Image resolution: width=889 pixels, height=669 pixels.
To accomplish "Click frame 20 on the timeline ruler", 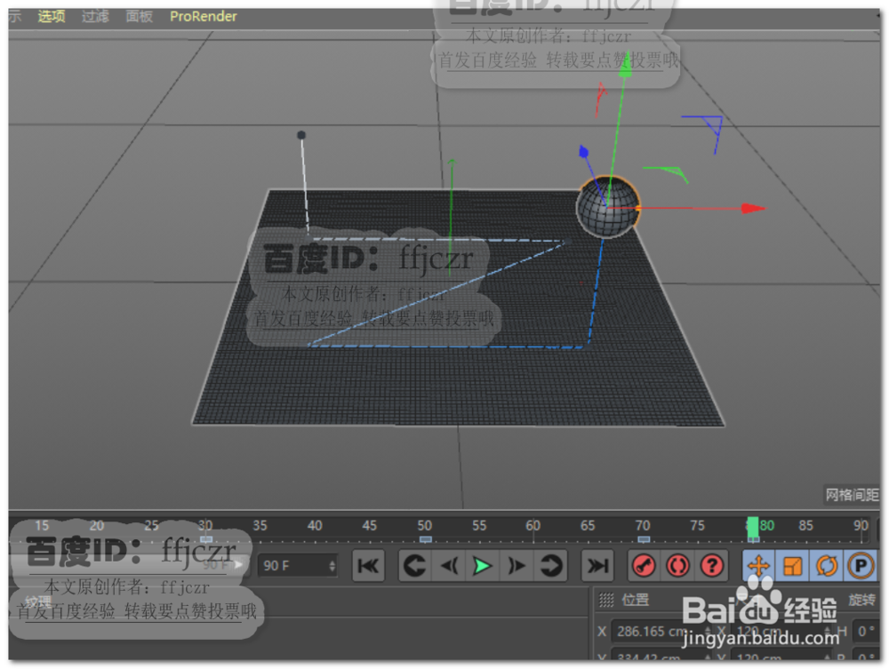I will (x=96, y=526).
